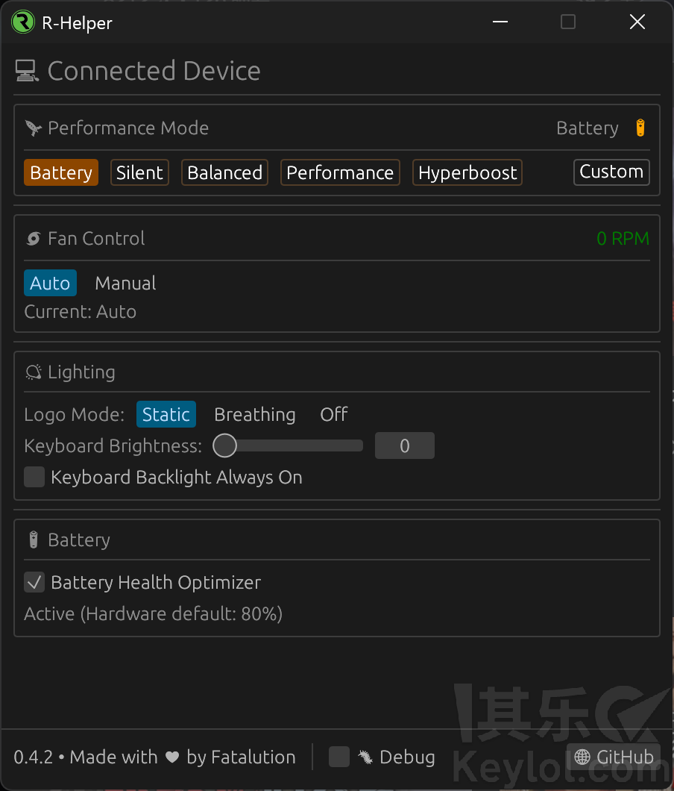The image size is (674, 791).
Task: Toggle the Debug checkbox
Action: point(339,757)
